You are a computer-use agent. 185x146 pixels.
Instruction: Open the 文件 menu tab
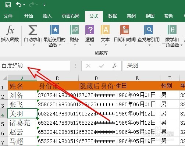[8, 16]
